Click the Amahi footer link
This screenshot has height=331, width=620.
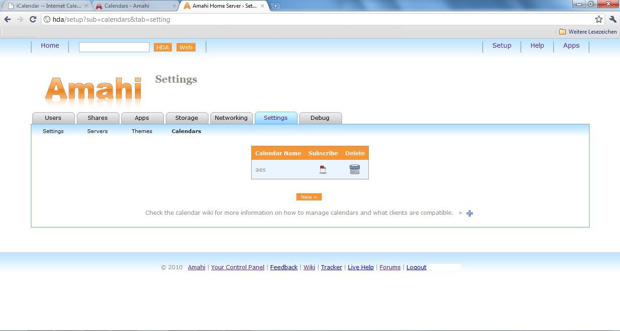[x=197, y=267]
